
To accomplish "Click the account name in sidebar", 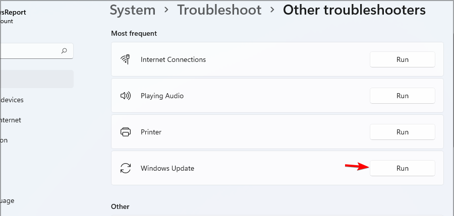I will [x=13, y=12].
